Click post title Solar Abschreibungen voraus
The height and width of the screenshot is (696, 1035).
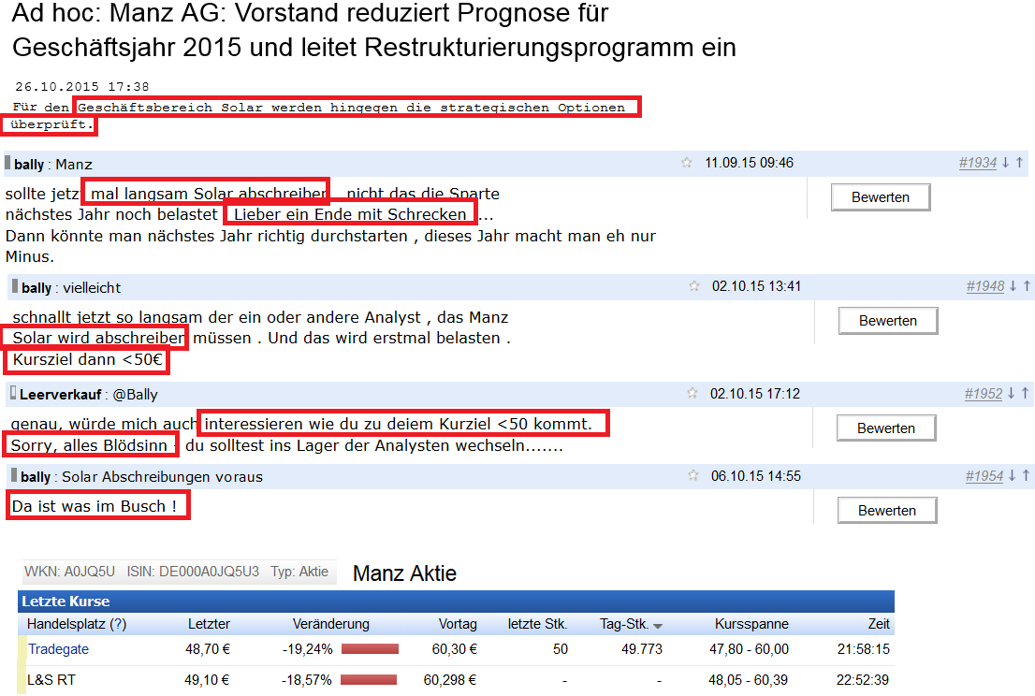pyautogui.click(x=163, y=477)
